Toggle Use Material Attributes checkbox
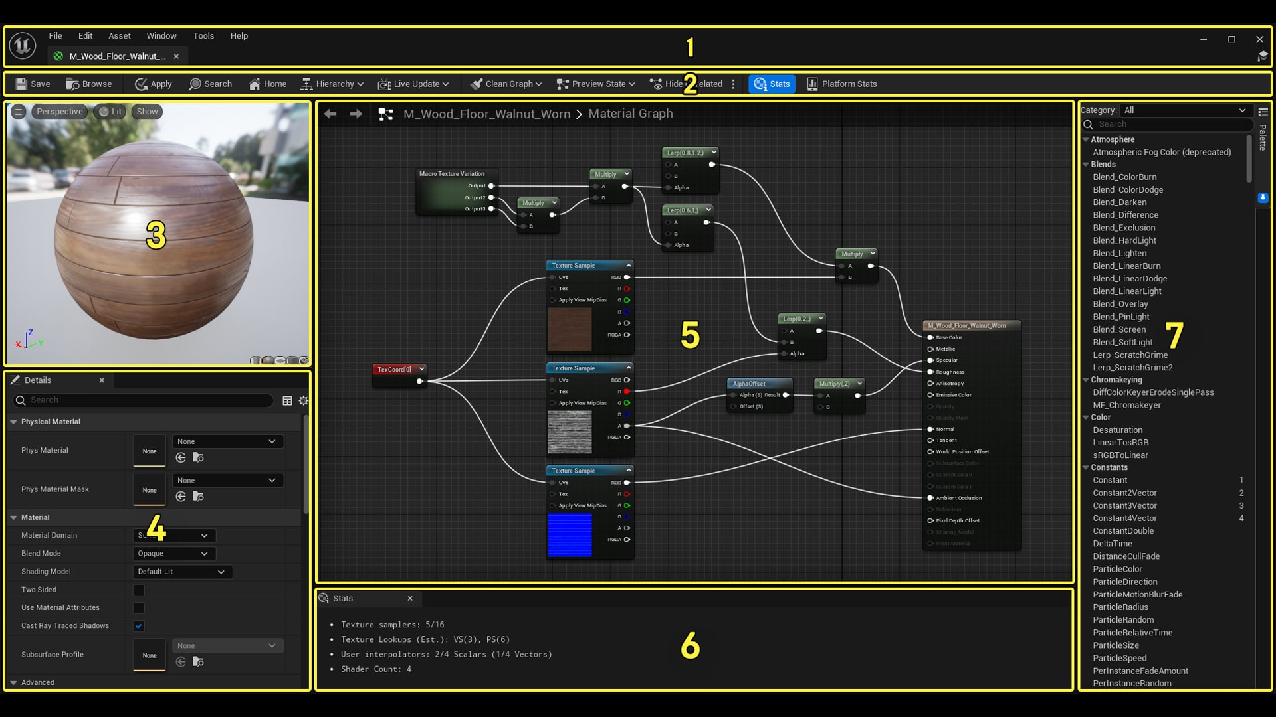 pos(138,607)
